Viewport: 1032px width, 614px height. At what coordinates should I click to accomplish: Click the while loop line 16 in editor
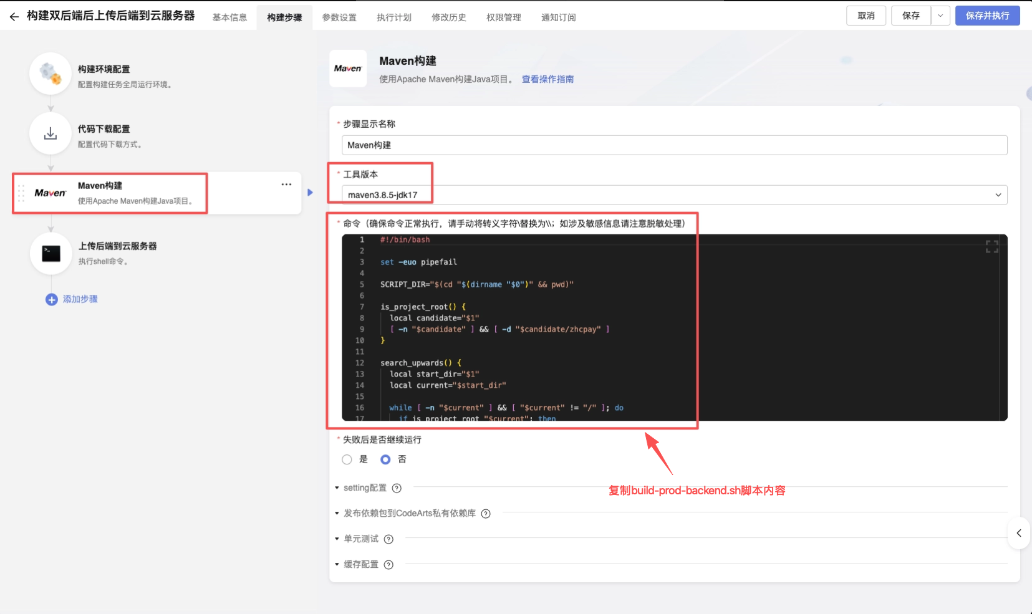point(506,408)
